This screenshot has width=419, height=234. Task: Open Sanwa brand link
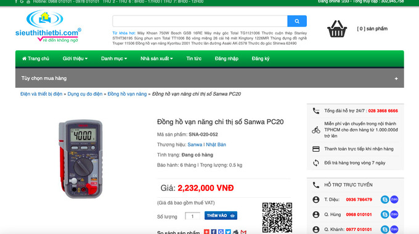click(x=195, y=144)
